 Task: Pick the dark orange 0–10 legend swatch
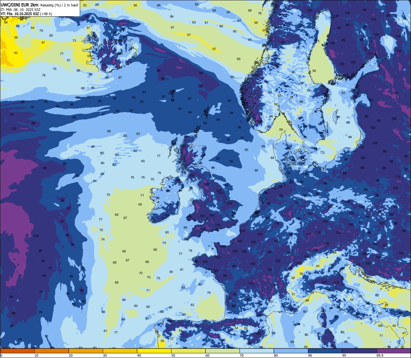click(x=17, y=351)
